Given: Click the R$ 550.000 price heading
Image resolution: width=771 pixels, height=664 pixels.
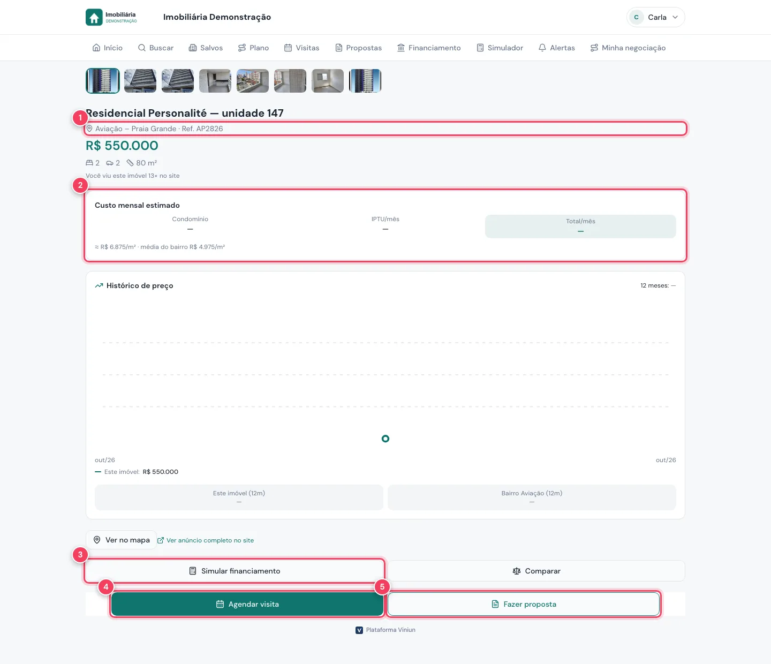Looking at the screenshot, I should coord(122,146).
